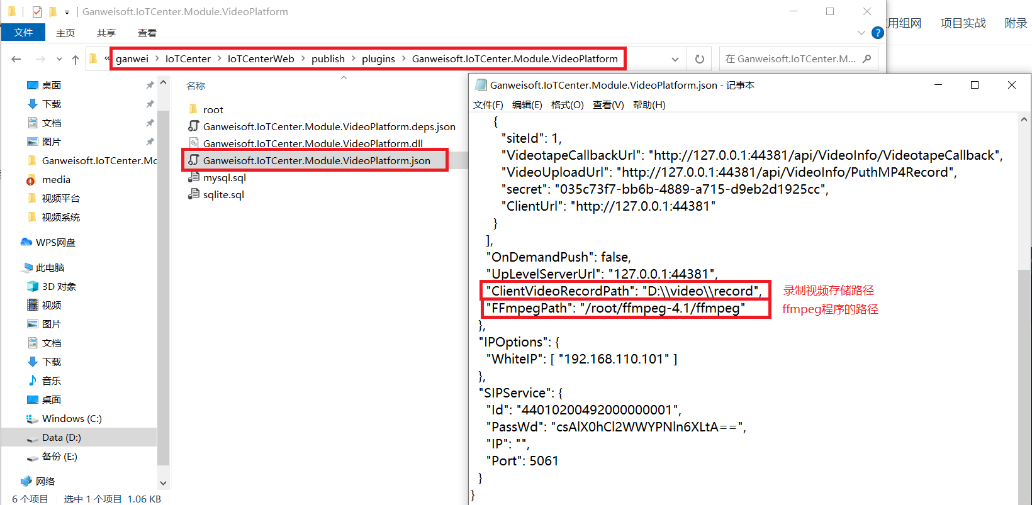The height and width of the screenshot is (505, 1032).
Task: Click the Notepad title bar icon
Action: (481, 85)
